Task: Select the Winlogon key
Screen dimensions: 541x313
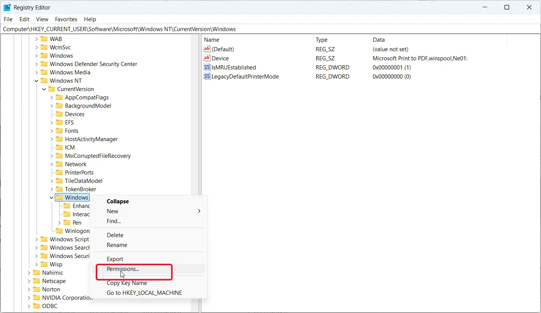Action: point(77,231)
